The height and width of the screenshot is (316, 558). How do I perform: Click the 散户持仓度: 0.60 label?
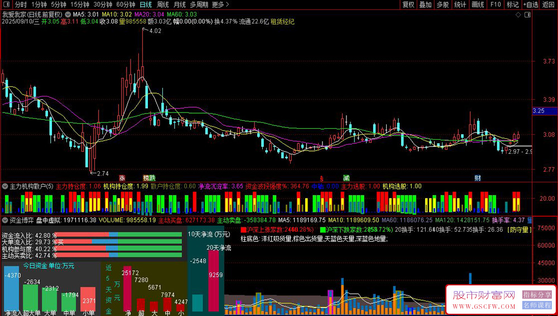173,186
